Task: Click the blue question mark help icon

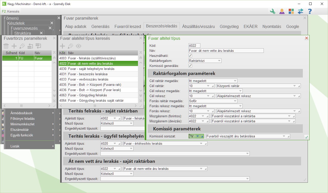Action: (x=310, y=11)
